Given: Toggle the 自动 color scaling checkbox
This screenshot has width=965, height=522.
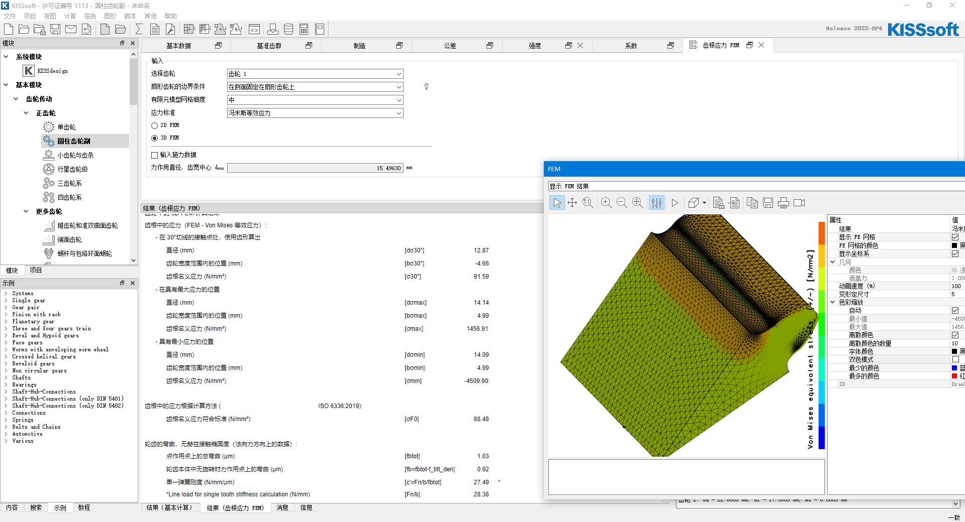Looking at the screenshot, I should point(955,310).
